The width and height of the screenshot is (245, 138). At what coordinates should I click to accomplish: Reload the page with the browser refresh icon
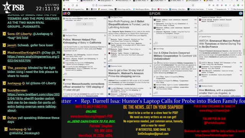(x=73, y=5)
